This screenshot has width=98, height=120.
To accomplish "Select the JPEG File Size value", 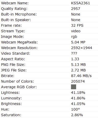I will [78, 70].
